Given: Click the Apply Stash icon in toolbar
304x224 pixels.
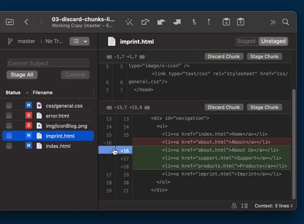Looking at the screenshot, I should pos(241,22).
